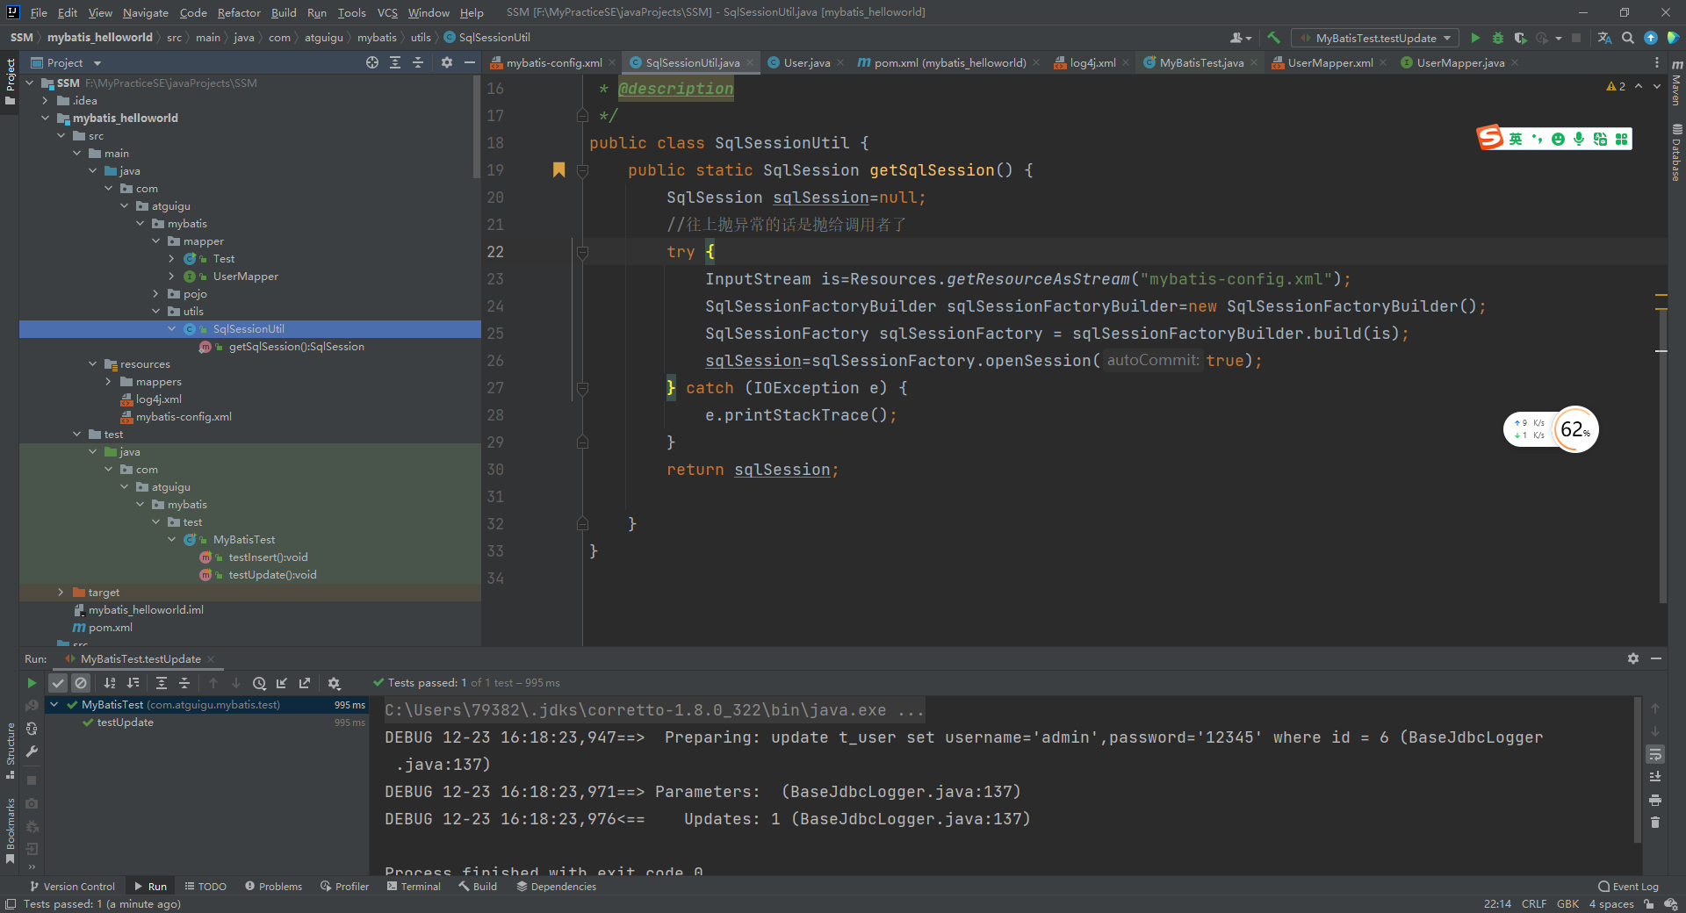
Task: Collapse the resources folder
Action: [92, 363]
